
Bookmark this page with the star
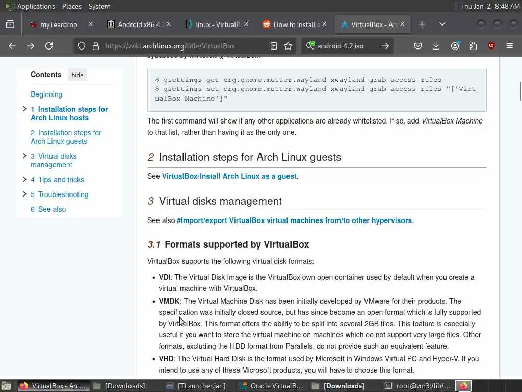[x=289, y=46]
